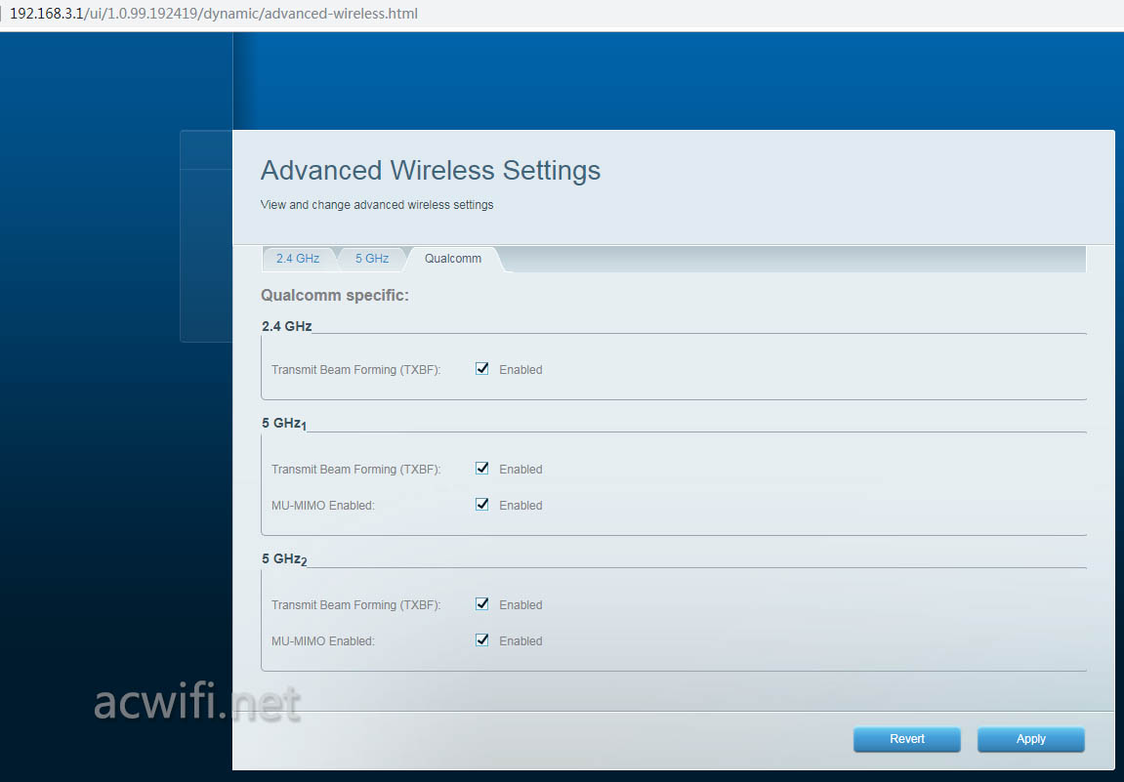Open the 5 GHz tab
This screenshot has height=782, width=1124.
[x=372, y=259]
